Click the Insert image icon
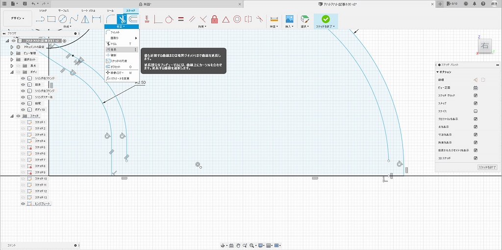This screenshot has width=502, height=250. coord(289,20)
